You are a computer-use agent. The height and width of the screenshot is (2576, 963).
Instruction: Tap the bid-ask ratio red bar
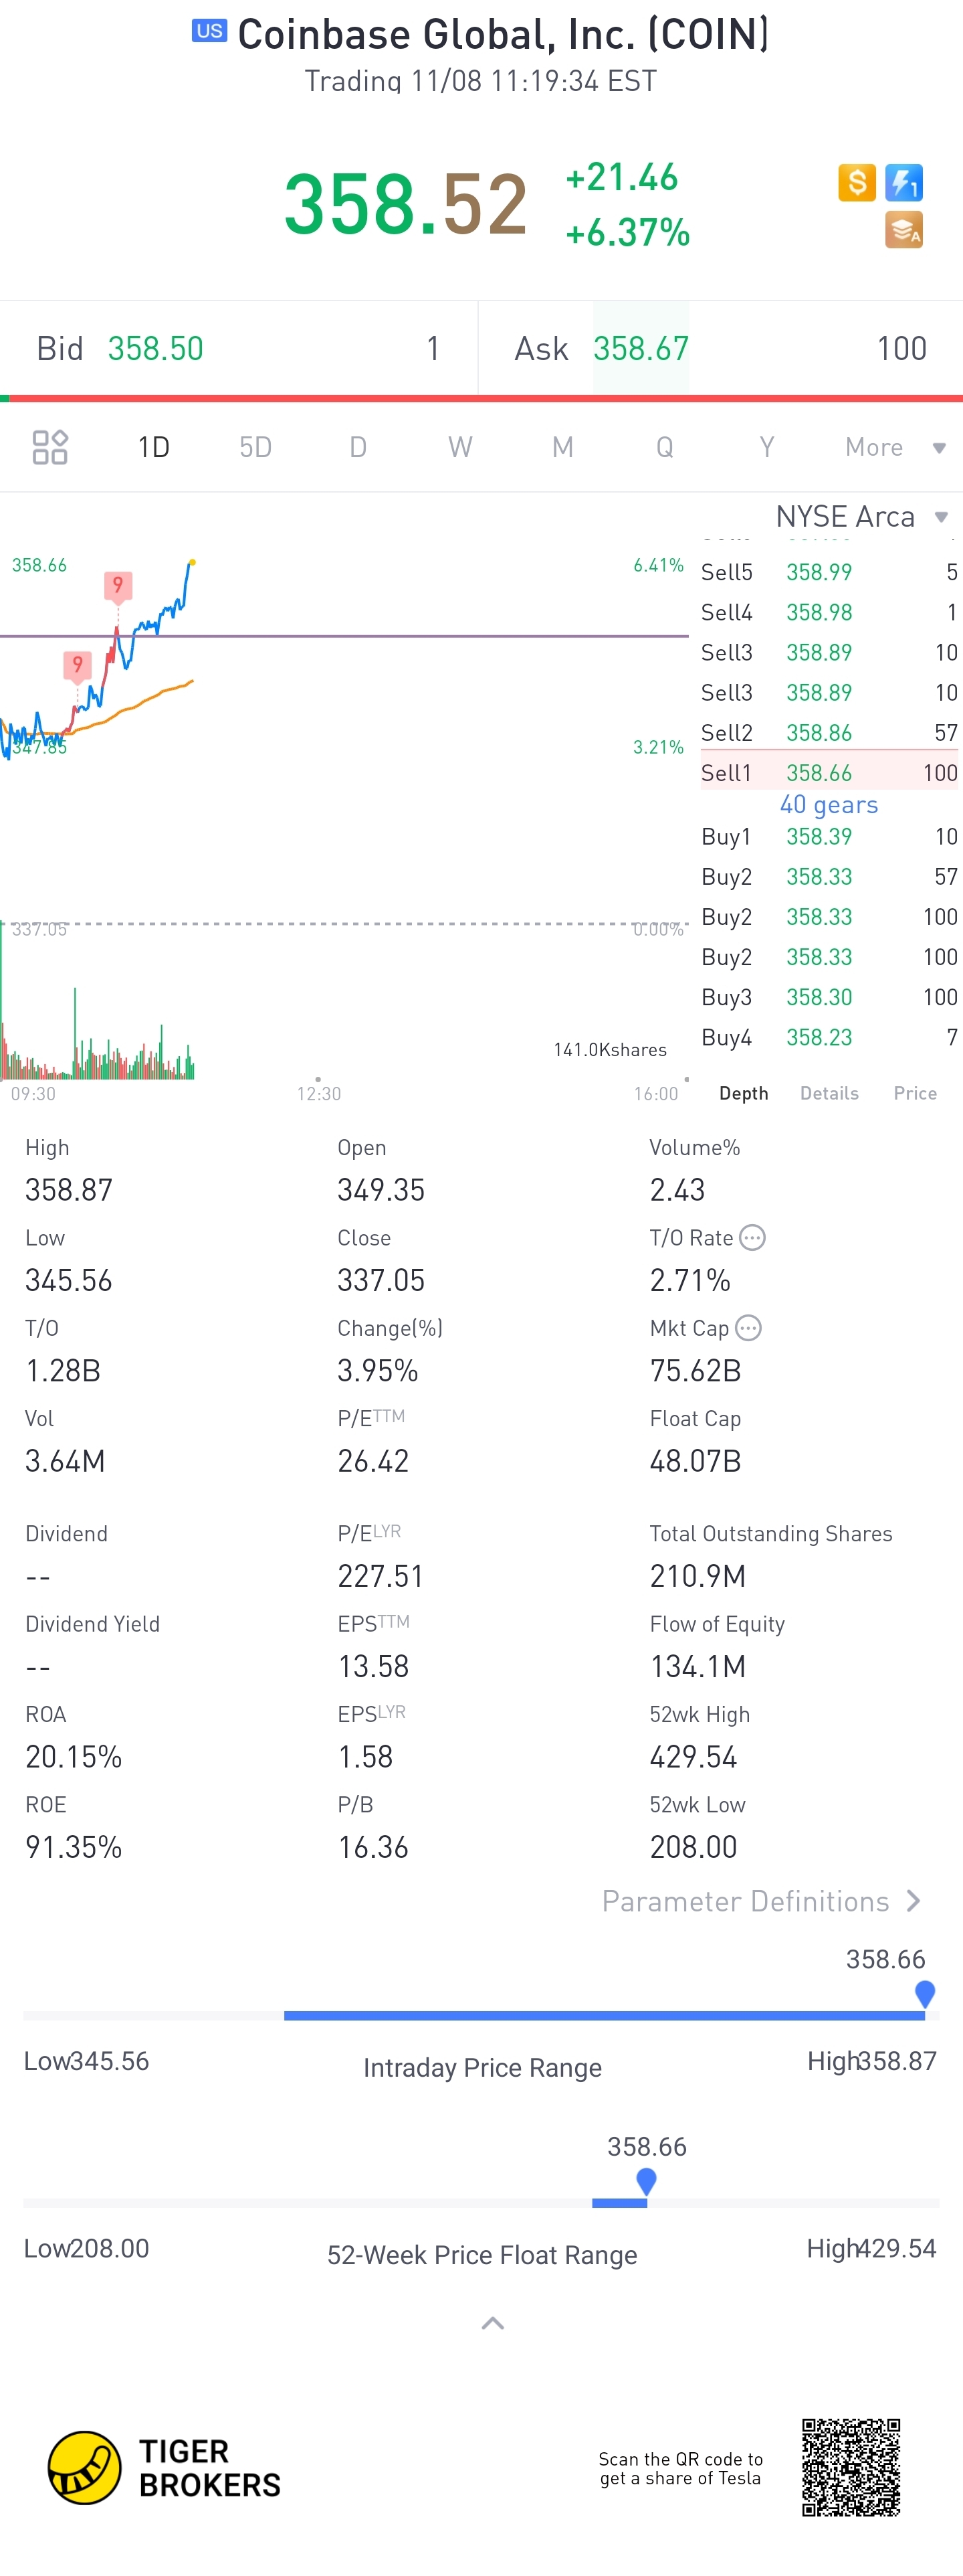486,398
